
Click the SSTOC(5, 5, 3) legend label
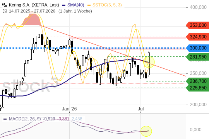(107, 5)
